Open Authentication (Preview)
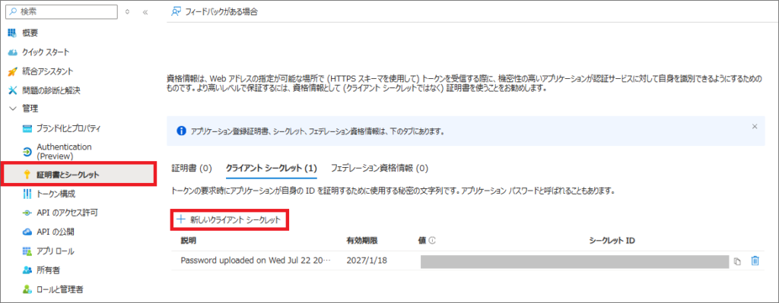Screen dimensions: 779x303 click(x=64, y=151)
